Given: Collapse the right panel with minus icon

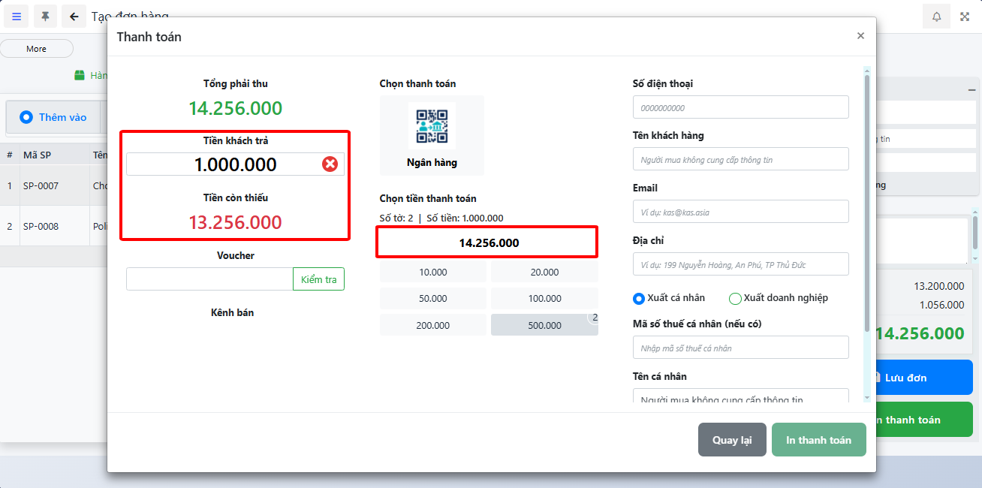Looking at the screenshot, I should pos(971,90).
